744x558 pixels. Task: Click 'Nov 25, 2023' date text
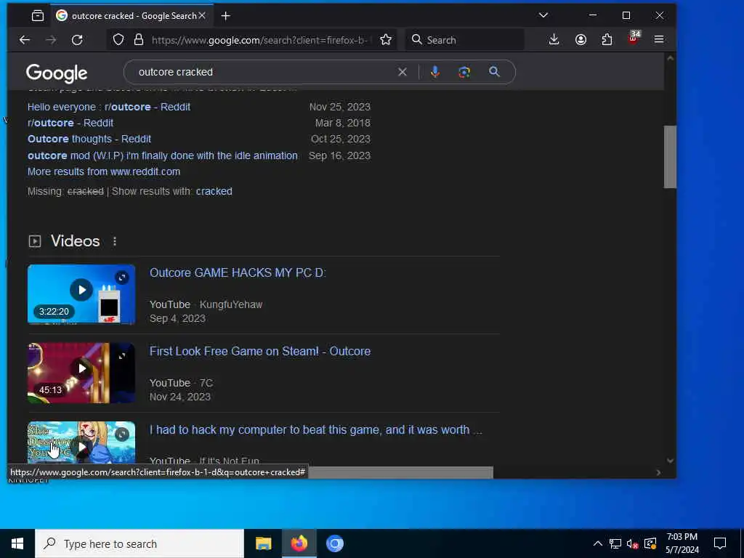(x=340, y=107)
